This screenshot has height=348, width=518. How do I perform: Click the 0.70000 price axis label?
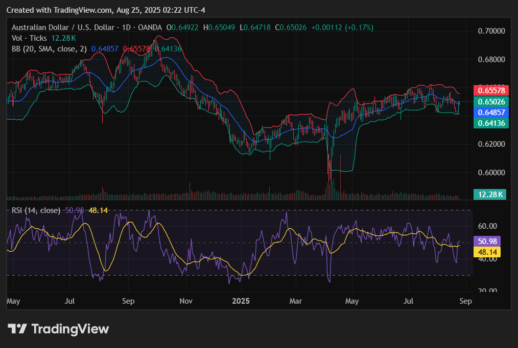click(491, 31)
